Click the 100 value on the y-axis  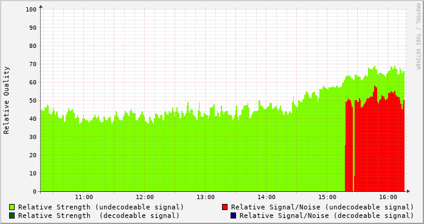[x=31, y=10]
